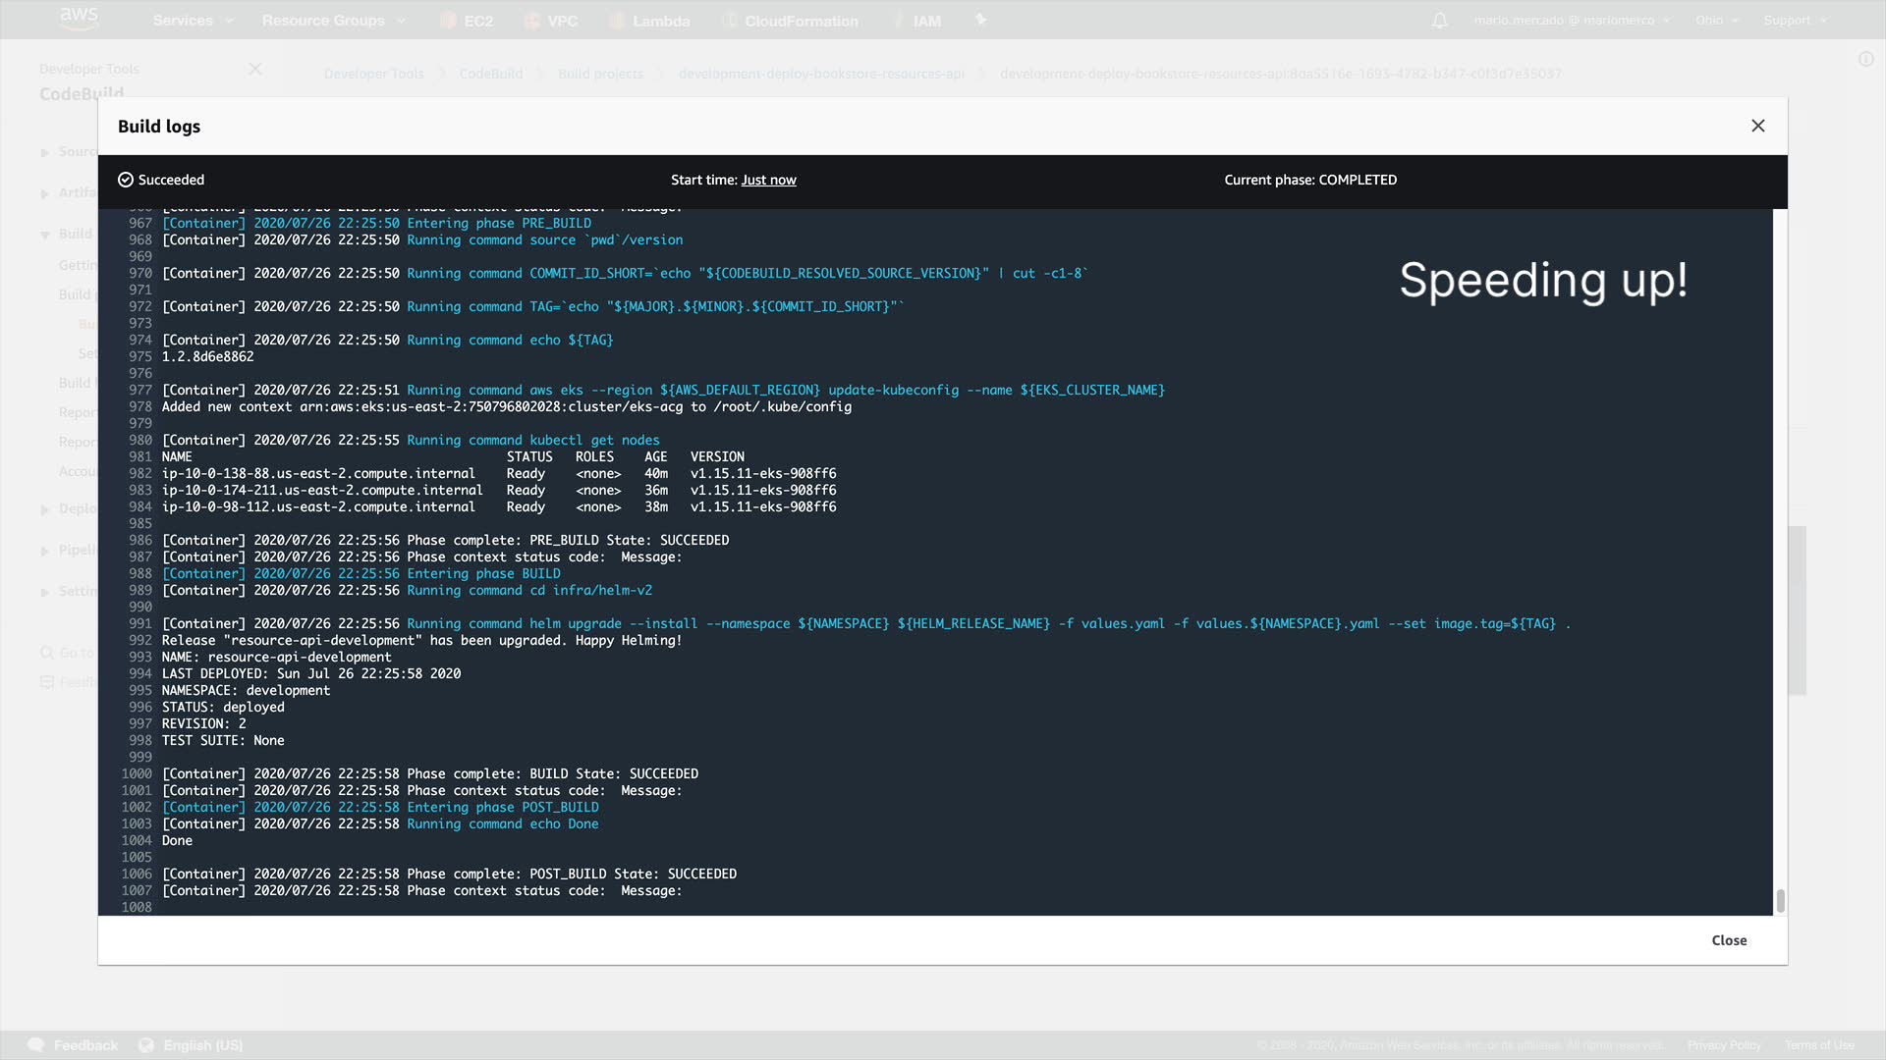Click the 'Just now' start time link
Screen dimensions: 1886x1060
tap(768, 180)
